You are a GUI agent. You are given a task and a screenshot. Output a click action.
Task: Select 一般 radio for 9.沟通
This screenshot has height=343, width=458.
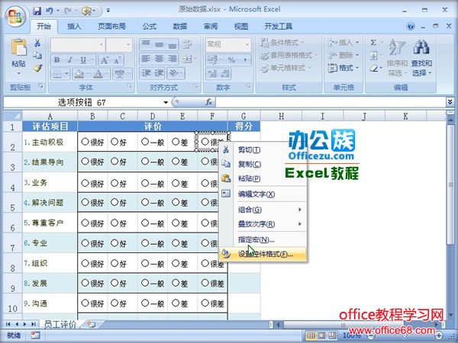click(x=144, y=303)
